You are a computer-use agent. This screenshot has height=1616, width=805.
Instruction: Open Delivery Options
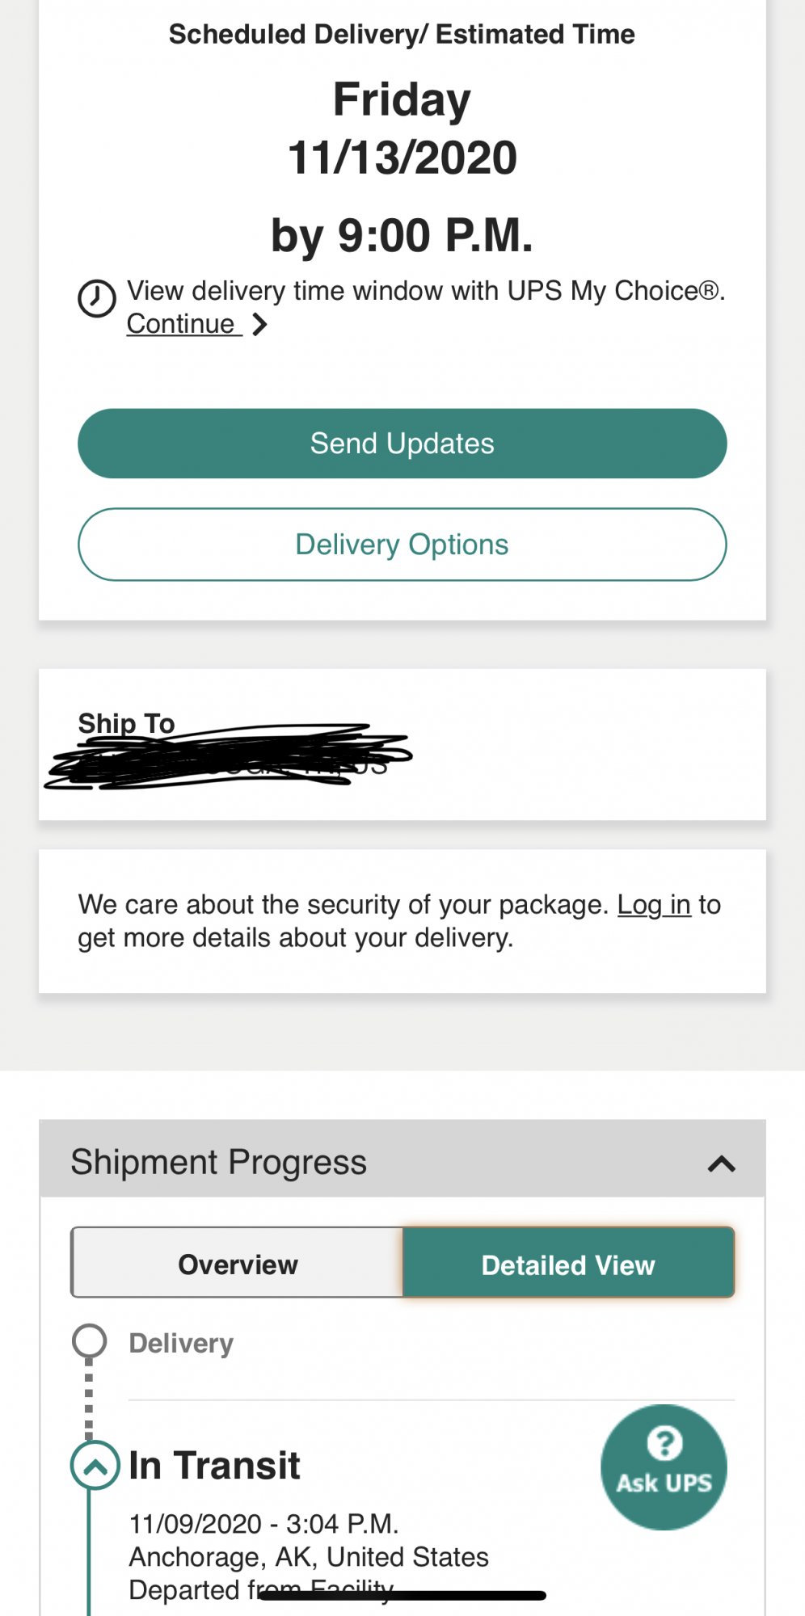(x=402, y=545)
